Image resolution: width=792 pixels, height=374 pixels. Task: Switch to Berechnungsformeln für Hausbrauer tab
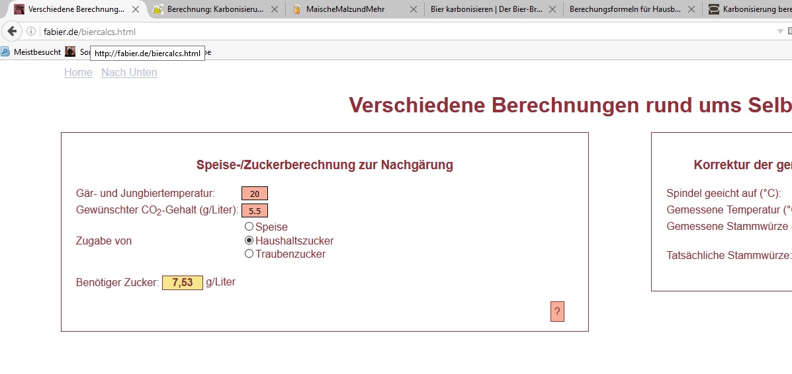pyautogui.click(x=625, y=9)
